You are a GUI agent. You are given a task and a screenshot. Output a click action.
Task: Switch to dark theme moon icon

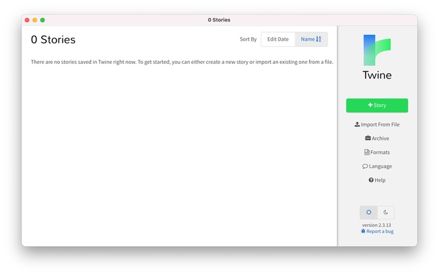[x=386, y=212]
